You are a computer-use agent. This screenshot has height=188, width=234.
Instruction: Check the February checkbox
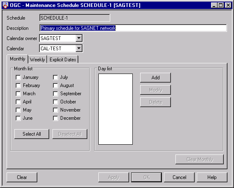[18, 85]
